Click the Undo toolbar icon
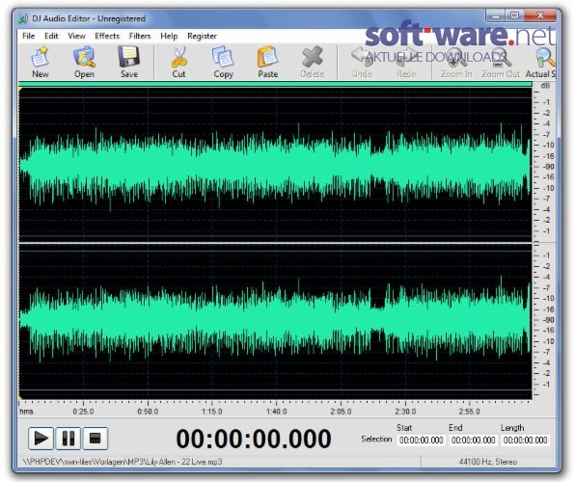Image resolution: width=575 pixels, height=482 pixels. pos(362,57)
